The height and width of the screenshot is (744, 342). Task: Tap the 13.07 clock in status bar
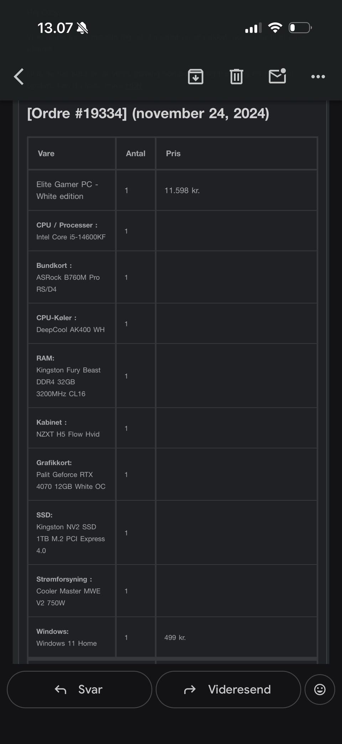tap(55, 28)
